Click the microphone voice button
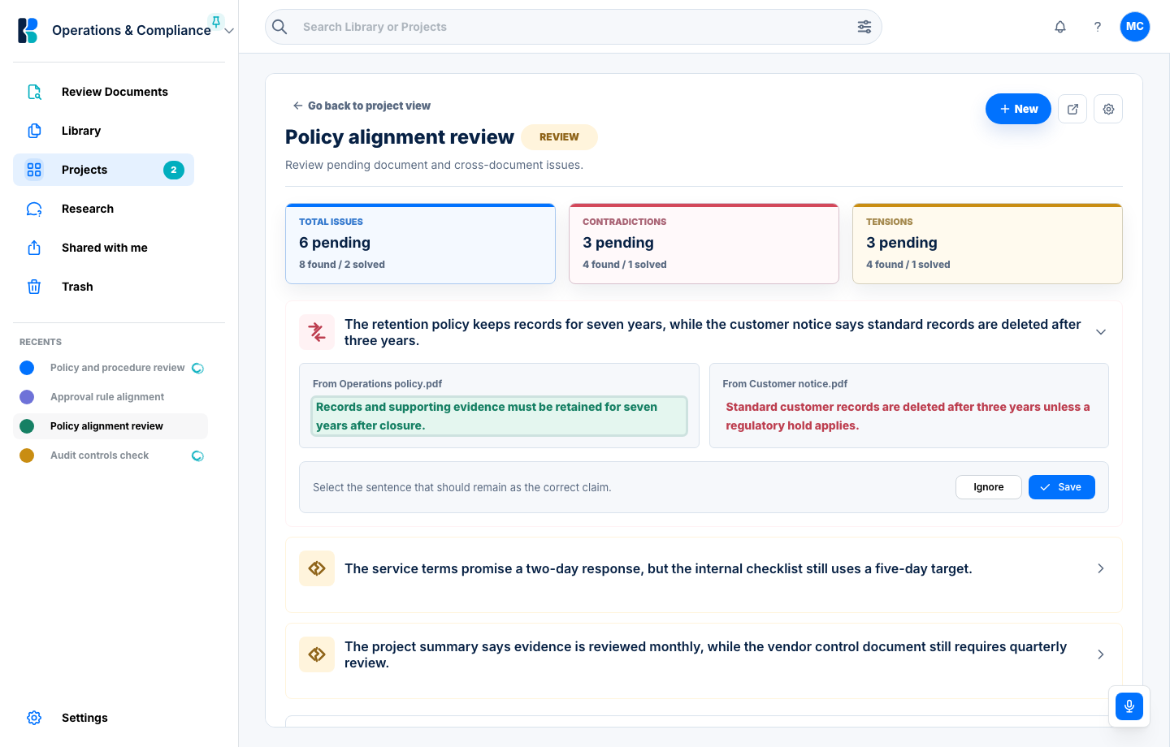1170x747 pixels. (x=1129, y=706)
